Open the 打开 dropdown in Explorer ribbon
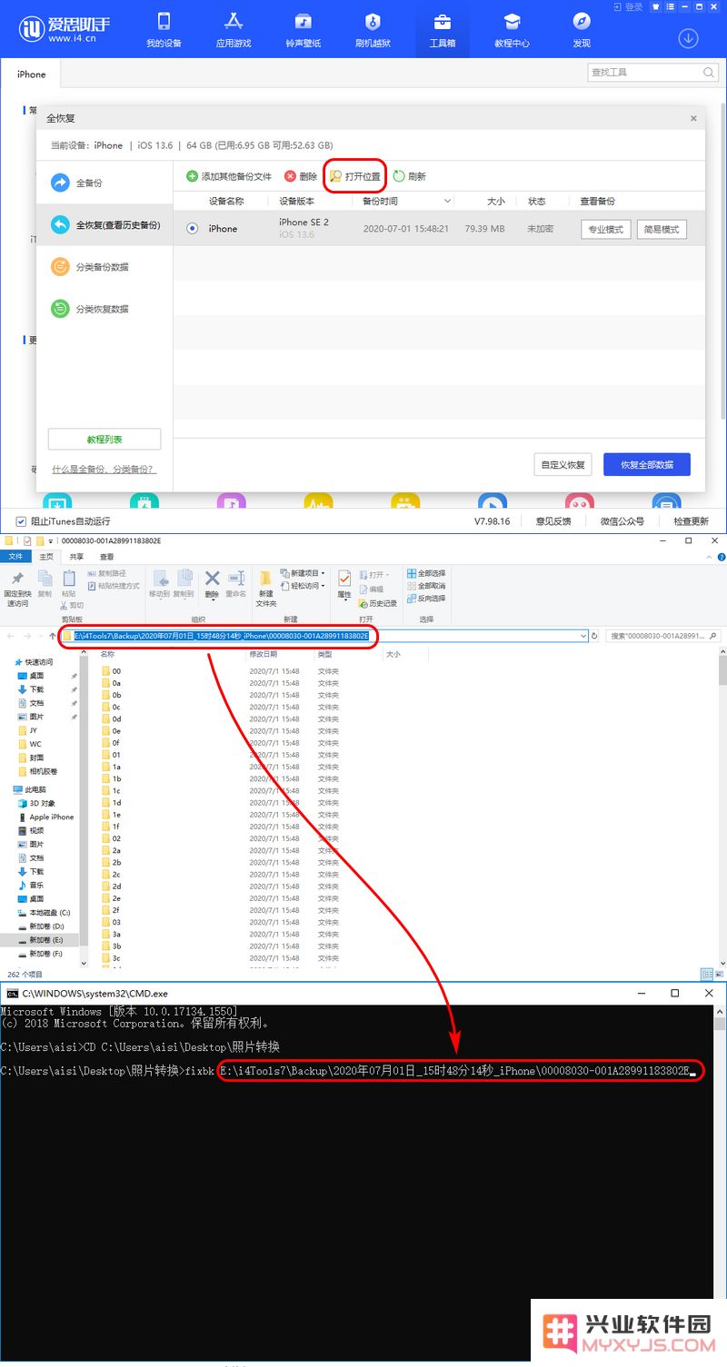This screenshot has height=1367, width=727. pyautogui.click(x=373, y=574)
